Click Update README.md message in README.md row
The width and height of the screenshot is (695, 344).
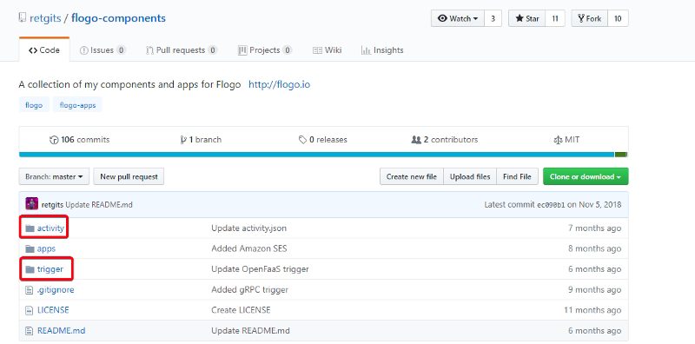click(x=250, y=331)
